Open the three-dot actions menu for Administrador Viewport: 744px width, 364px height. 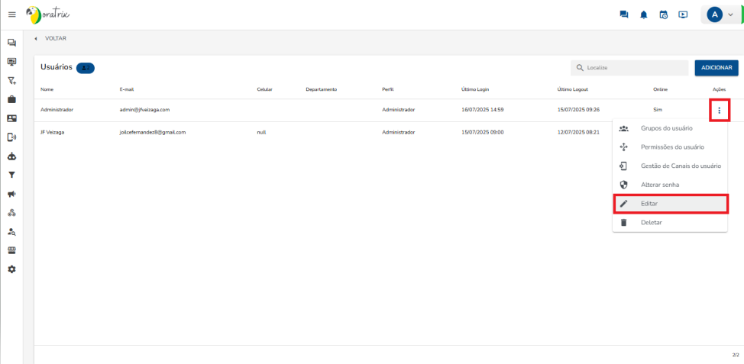719,110
